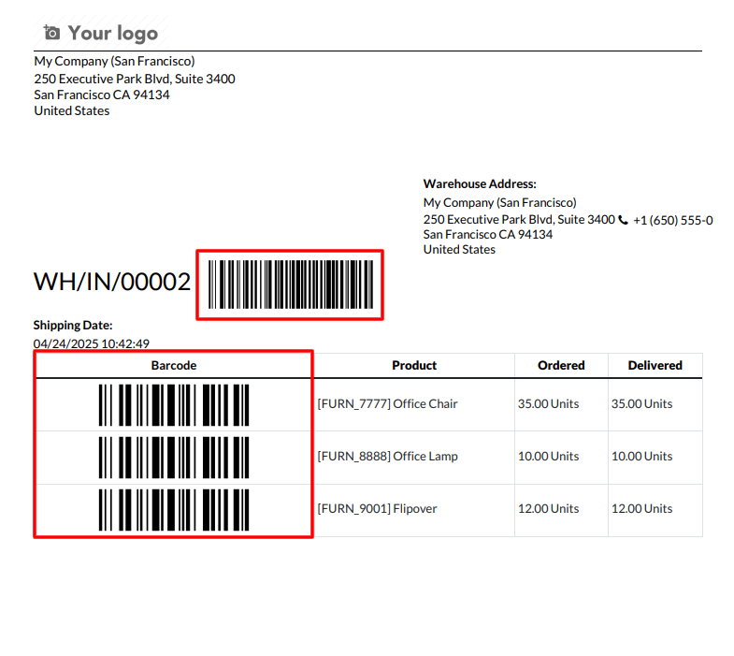Click the Delivered column header
The width and height of the screenshot is (734, 656).
(655, 366)
